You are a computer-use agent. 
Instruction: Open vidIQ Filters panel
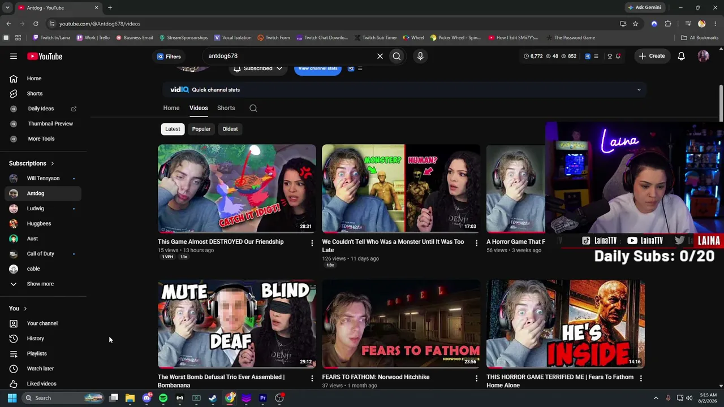pyautogui.click(x=169, y=56)
